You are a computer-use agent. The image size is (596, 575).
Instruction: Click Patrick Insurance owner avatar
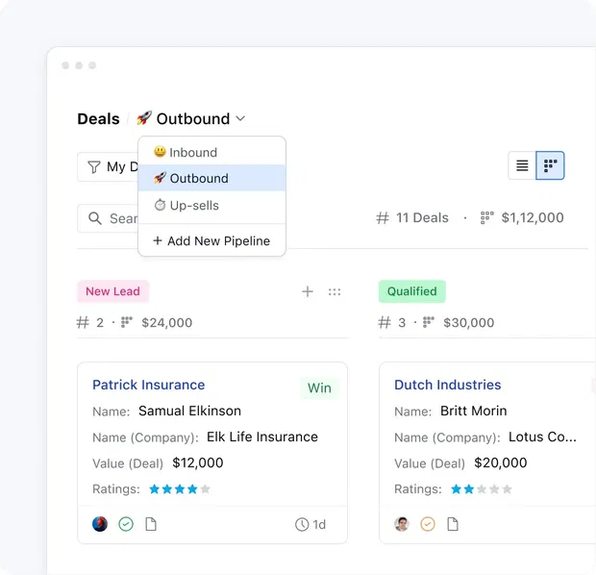[x=100, y=524]
